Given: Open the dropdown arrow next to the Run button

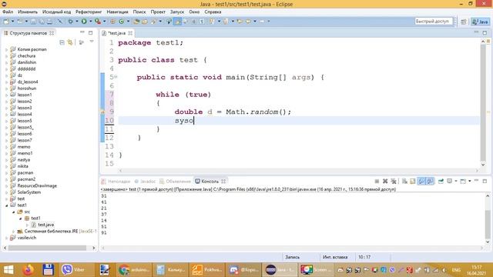Looking at the screenshot, I should 91,22.
